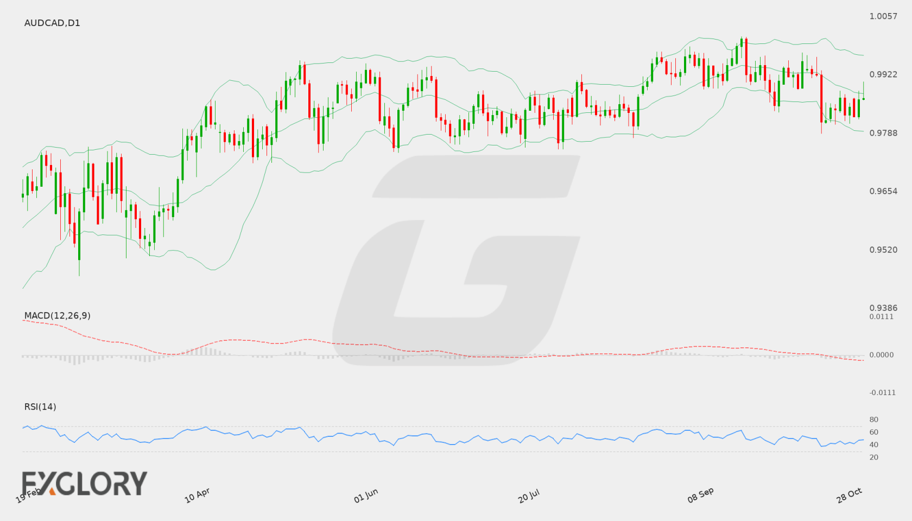Click the 0.9788 price axis label
The height and width of the screenshot is (521, 912).
[x=883, y=133]
